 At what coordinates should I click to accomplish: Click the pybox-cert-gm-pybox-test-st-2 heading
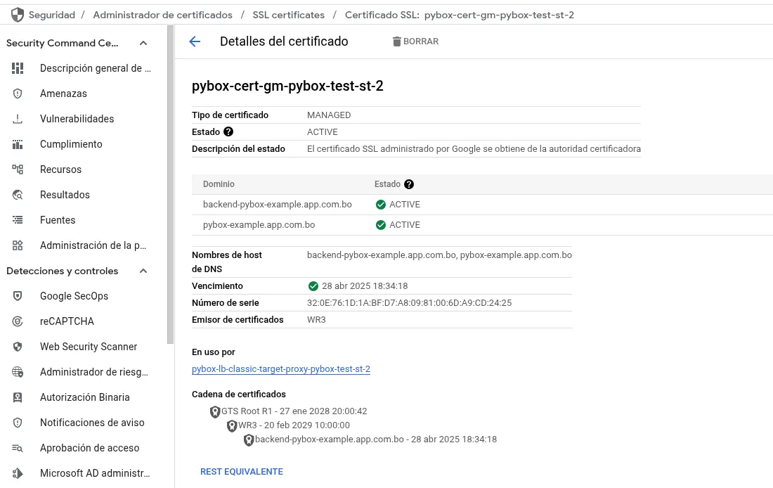(287, 86)
